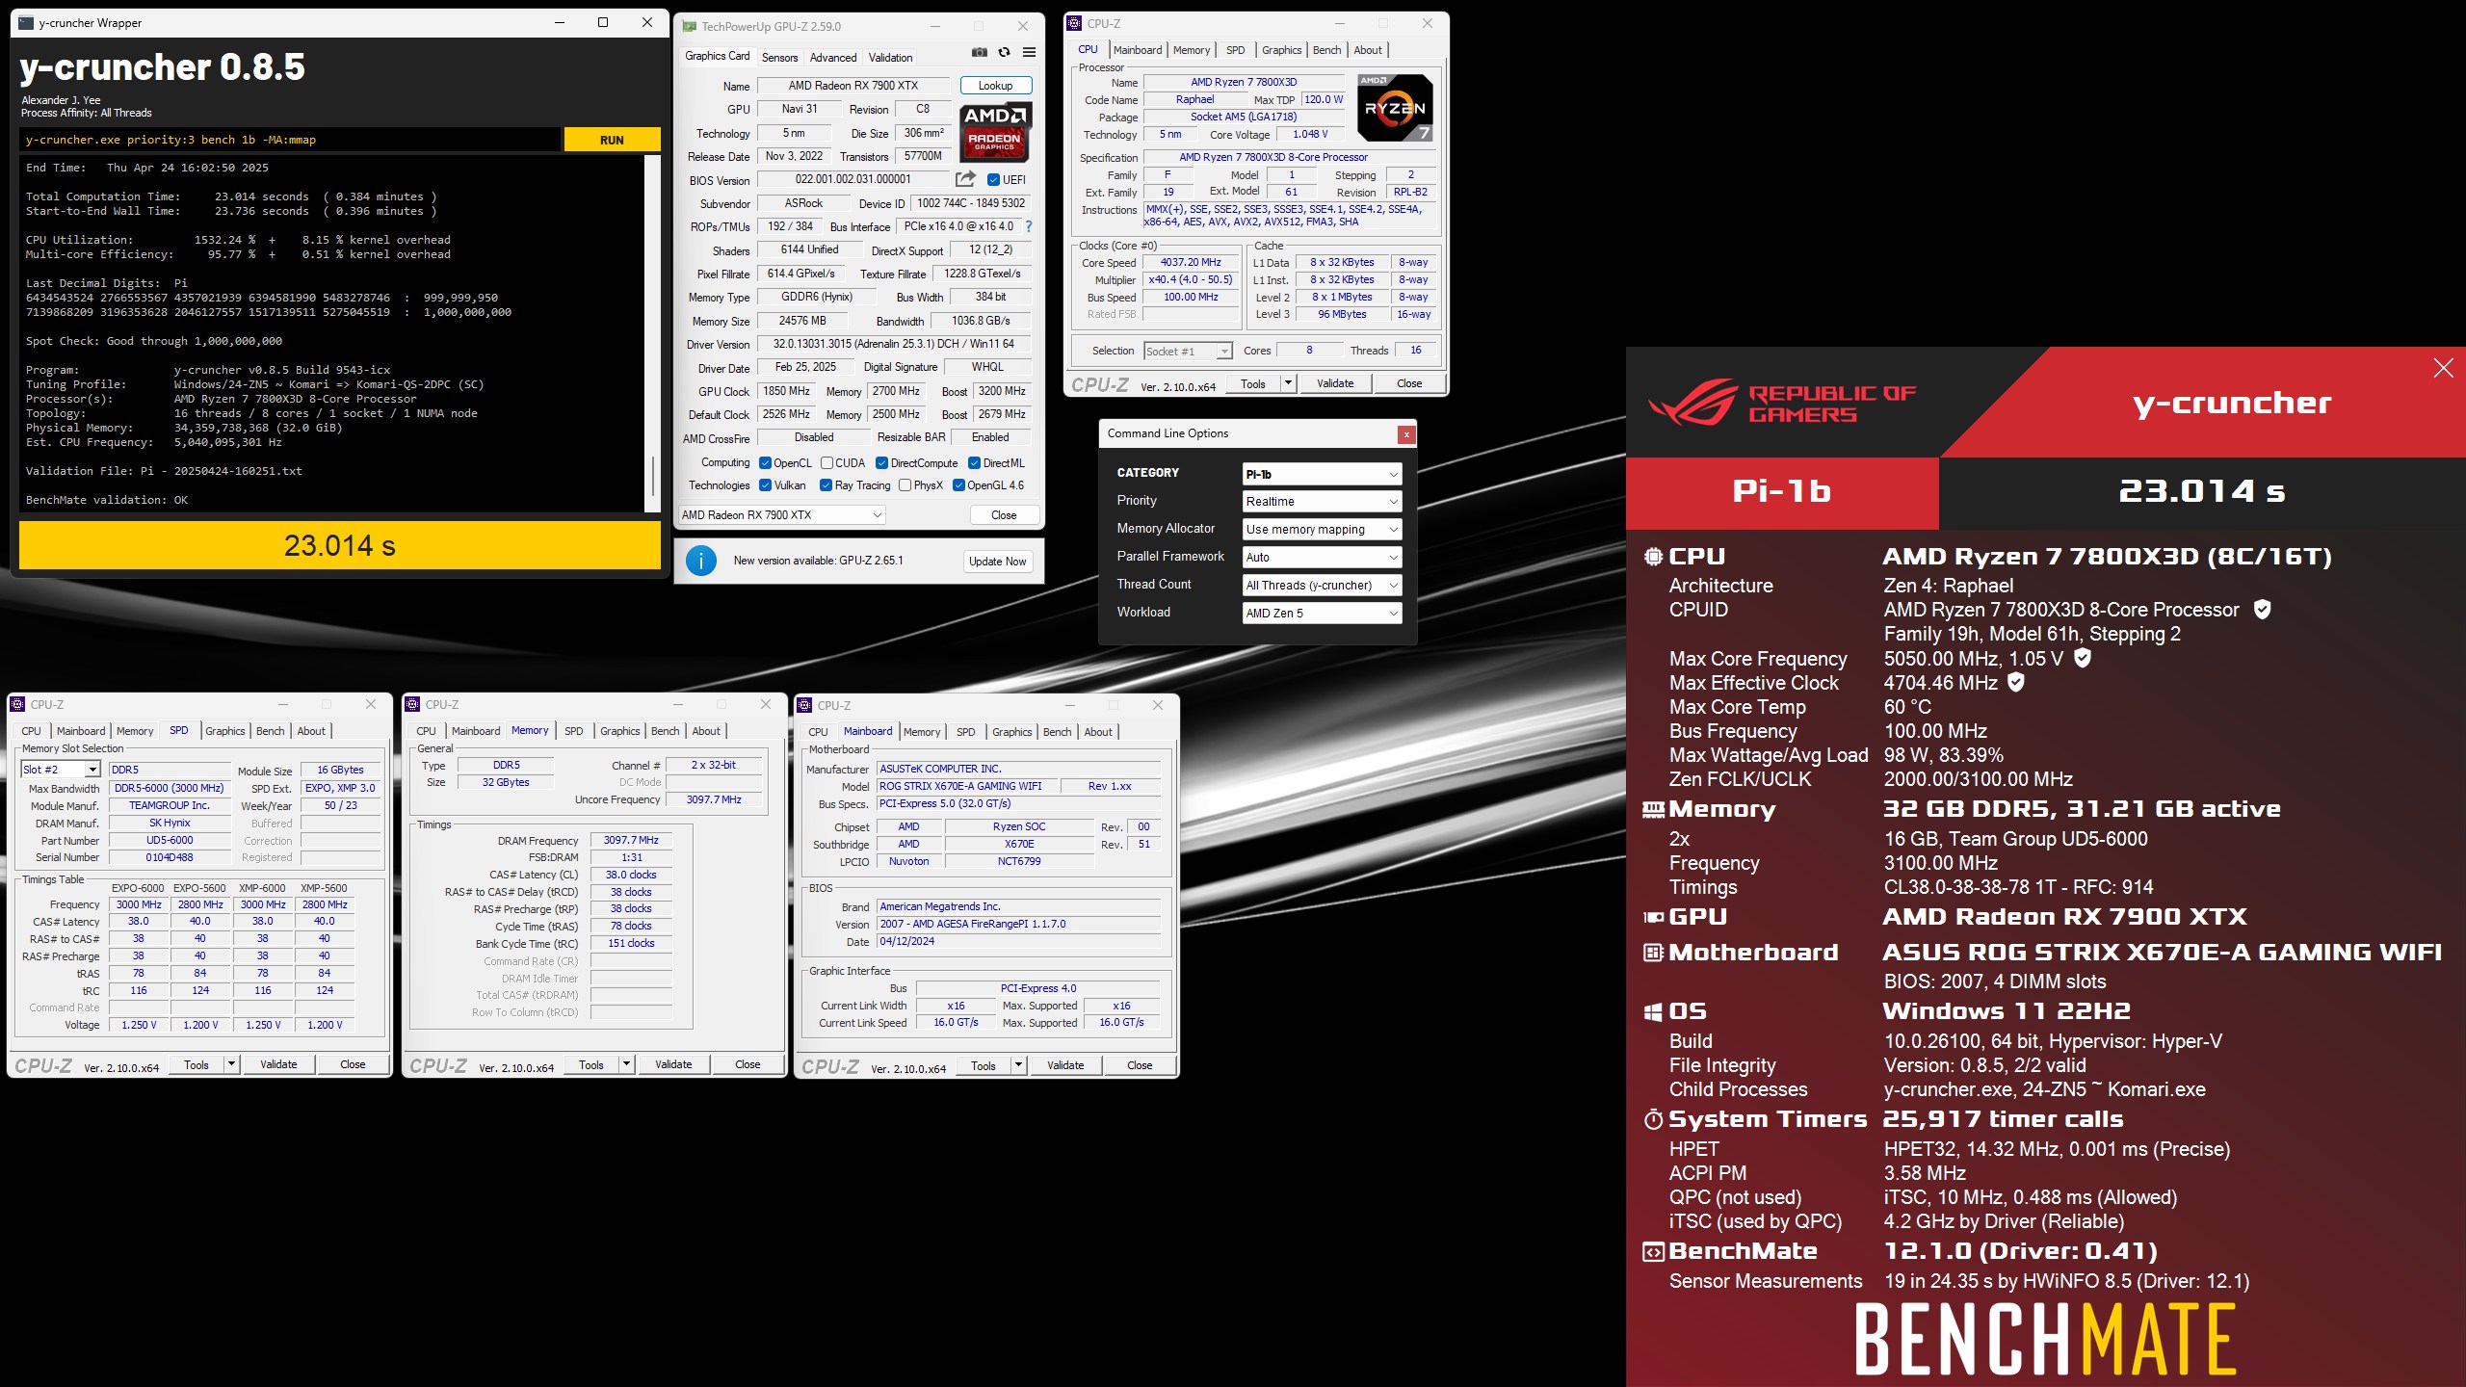Viewport: 2466px width, 1387px height.
Task: Switch to the Sensors tab in GPU-Z
Action: (779, 58)
